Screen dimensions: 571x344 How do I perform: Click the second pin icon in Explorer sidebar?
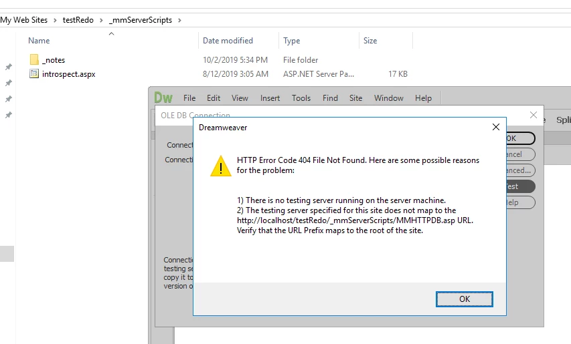coord(9,83)
